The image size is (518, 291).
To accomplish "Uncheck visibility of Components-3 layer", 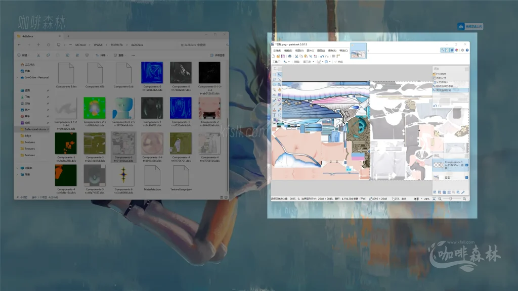I will (467, 165).
